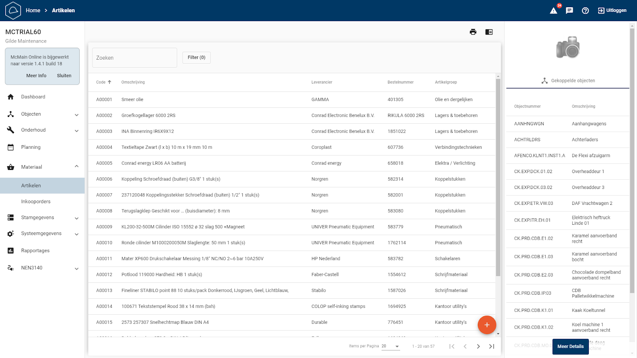The image size is (637, 358).
Task: Click the Meer Details button
Action: tap(570, 346)
